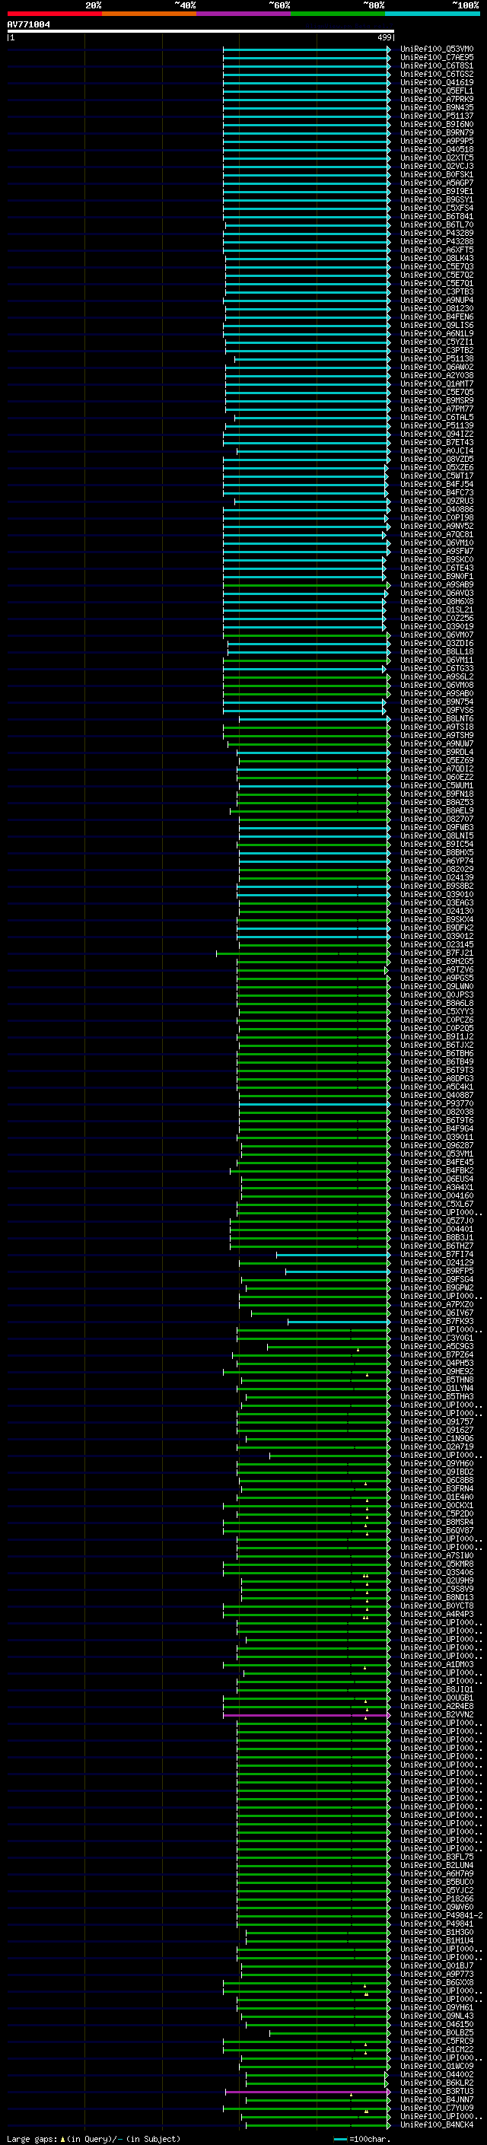The image size is (487, 2145).
Task: Click the magenta B2VVN2 alignment bar
Action: [x=307, y=1715]
